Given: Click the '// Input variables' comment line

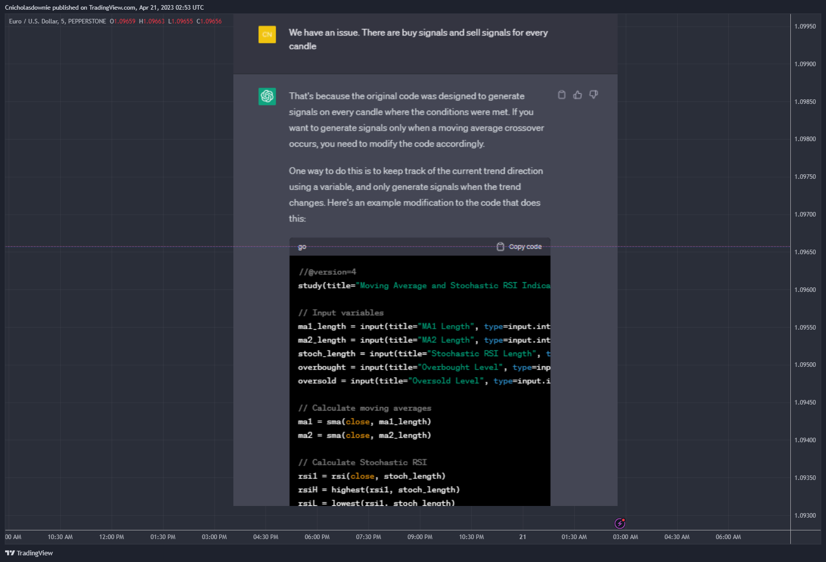Looking at the screenshot, I should tap(341, 313).
